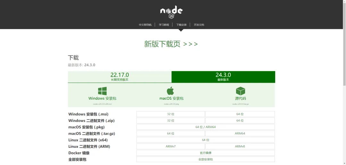Click Windows 二进制文件 (.zip) row label
The height and width of the screenshot is (165, 346).
[x=92, y=121]
